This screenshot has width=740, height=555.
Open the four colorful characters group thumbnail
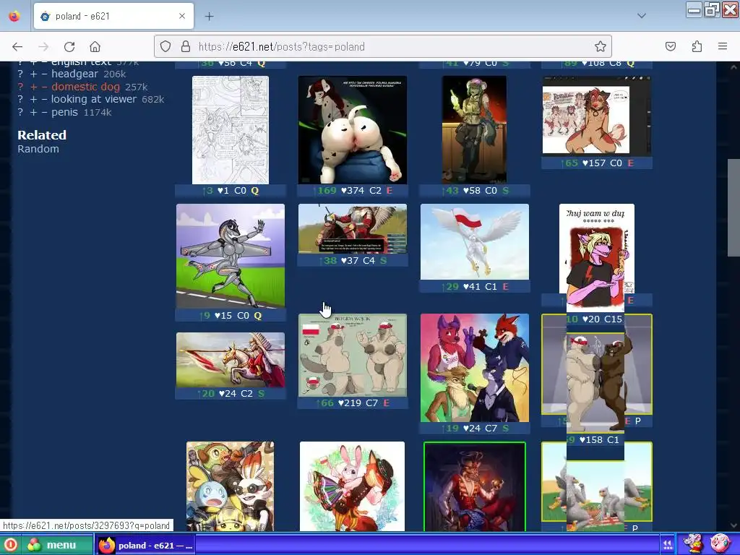(474, 368)
